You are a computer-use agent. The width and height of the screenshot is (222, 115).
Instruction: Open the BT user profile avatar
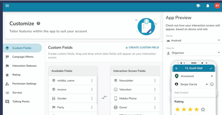pos(217,6)
